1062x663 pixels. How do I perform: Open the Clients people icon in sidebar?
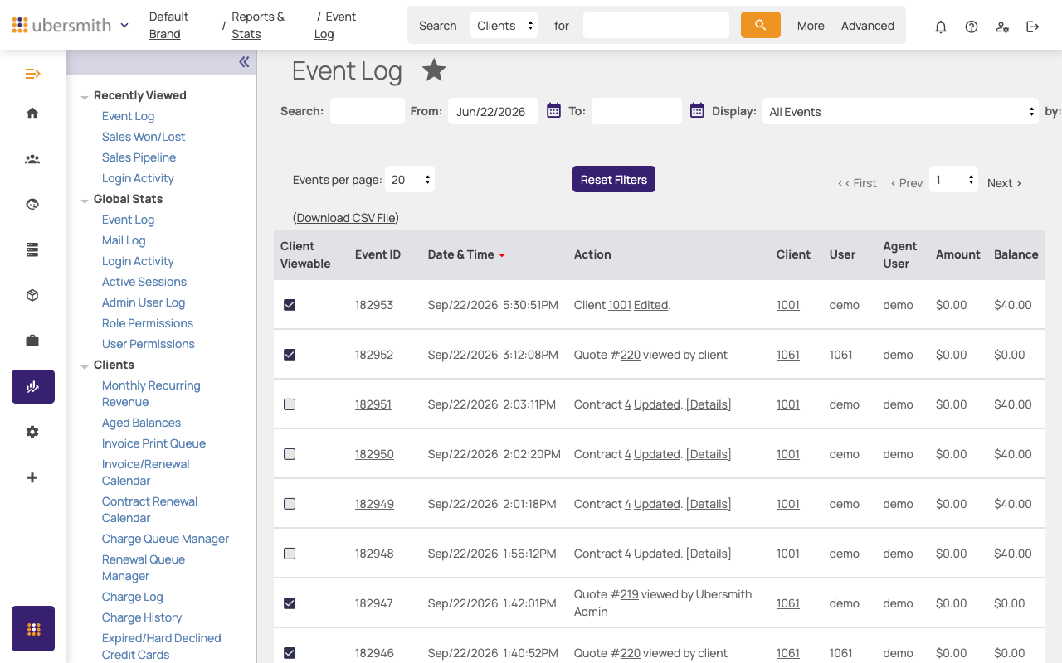tap(32, 159)
